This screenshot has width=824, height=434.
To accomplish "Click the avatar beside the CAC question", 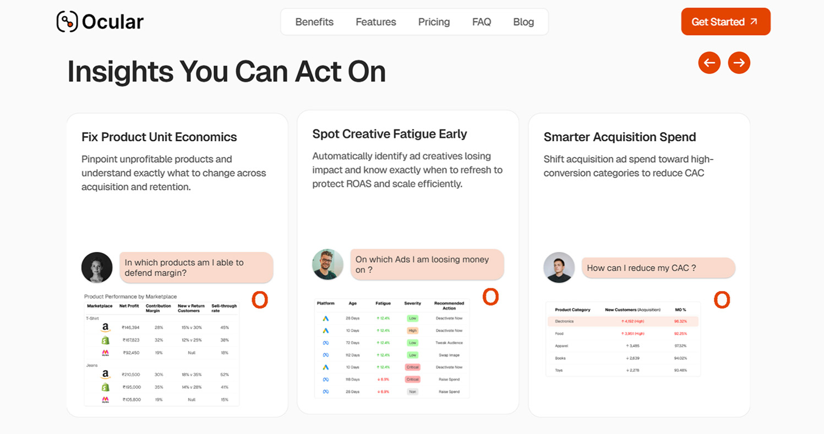I will coord(559,268).
